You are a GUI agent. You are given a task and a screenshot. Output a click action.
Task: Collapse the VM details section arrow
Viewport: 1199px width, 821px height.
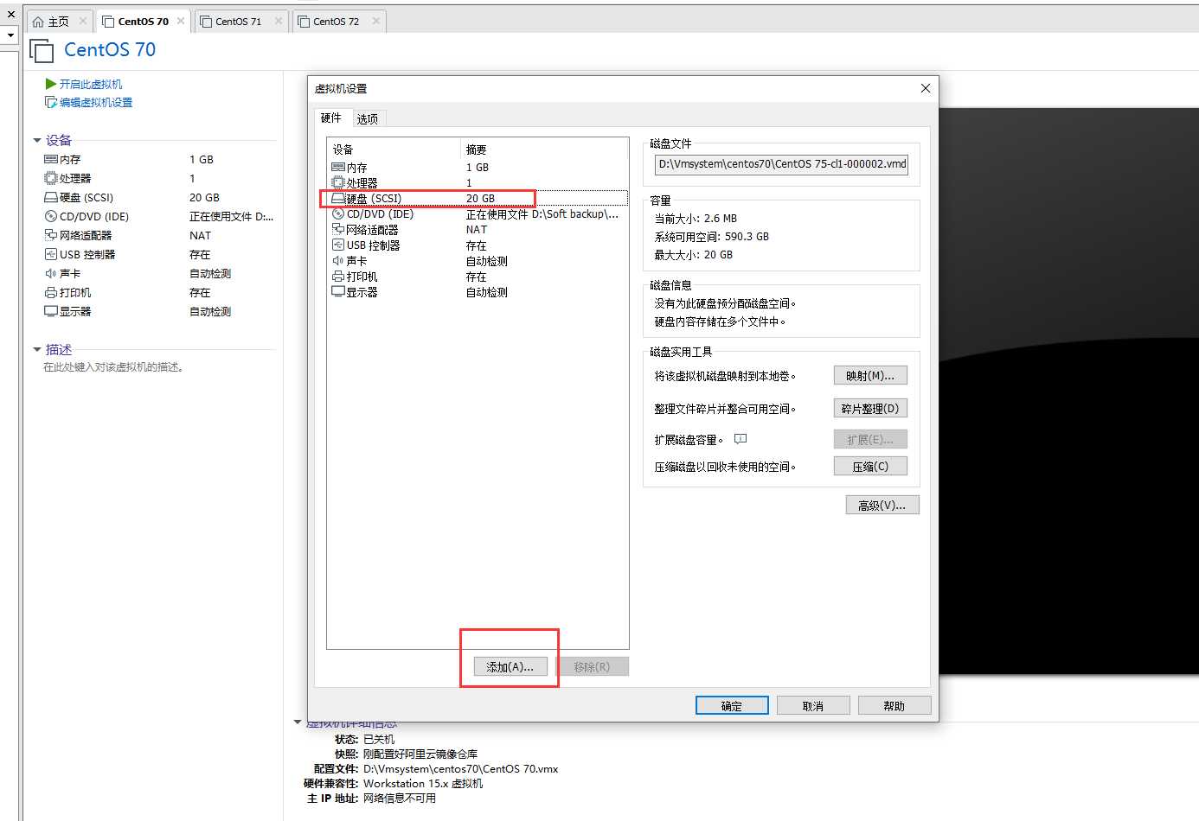coord(298,722)
